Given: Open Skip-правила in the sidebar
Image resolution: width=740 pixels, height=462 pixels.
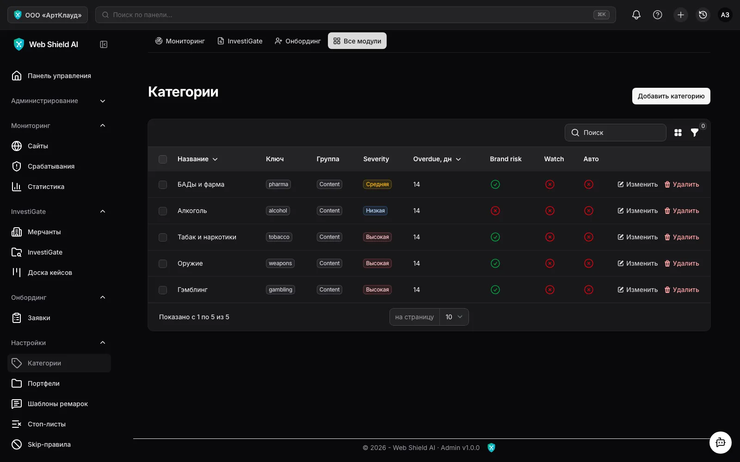Looking at the screenshot, I should (59, 444).
